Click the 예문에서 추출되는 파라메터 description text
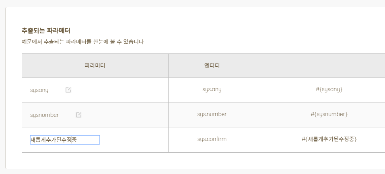Image resolution: width=385 pixels, height=174 pixels. coord(83,42)
